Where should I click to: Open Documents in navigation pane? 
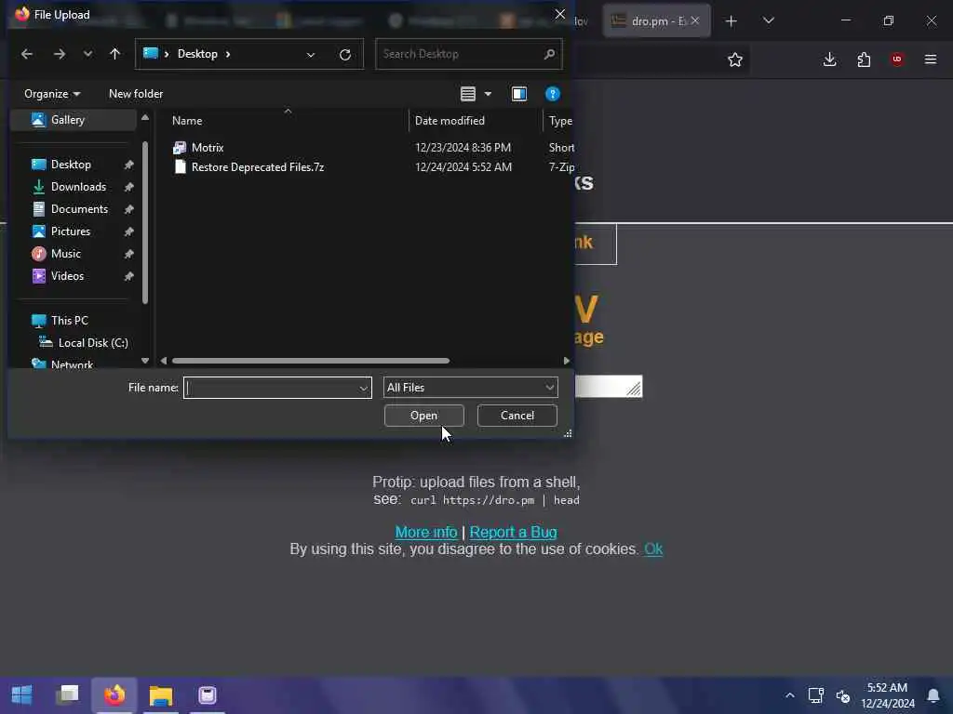pyautogui.click(x=79, y=209)
